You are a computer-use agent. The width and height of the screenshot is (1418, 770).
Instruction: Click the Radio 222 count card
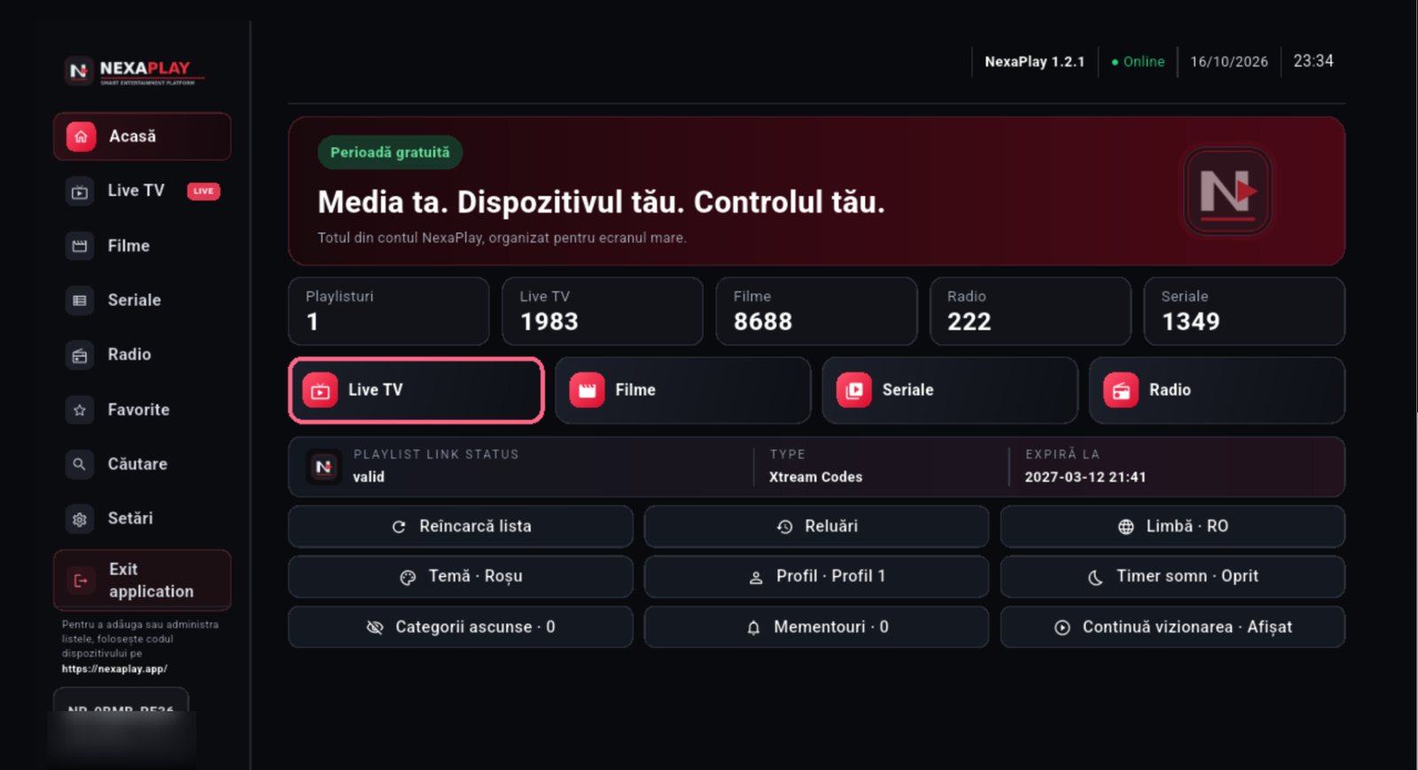(1030, 311)
